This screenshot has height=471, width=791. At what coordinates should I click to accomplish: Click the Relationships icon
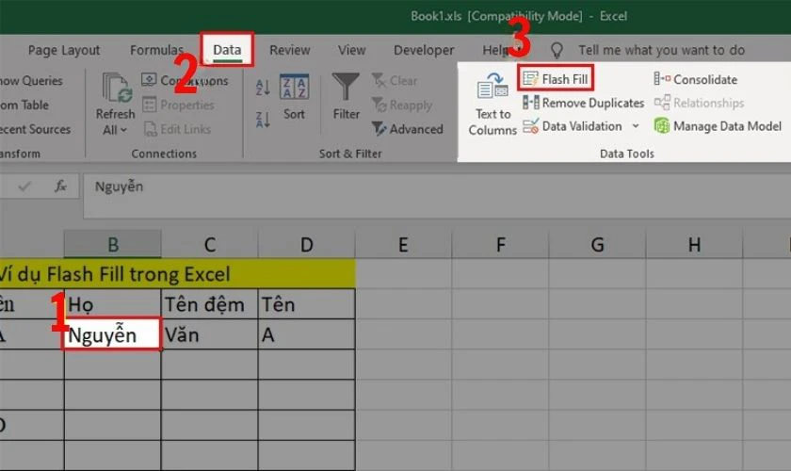662,103
